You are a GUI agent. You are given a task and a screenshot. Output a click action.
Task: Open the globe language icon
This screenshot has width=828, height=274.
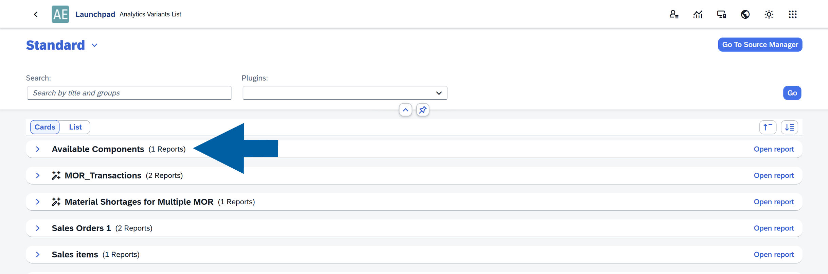tap(745, 14)
